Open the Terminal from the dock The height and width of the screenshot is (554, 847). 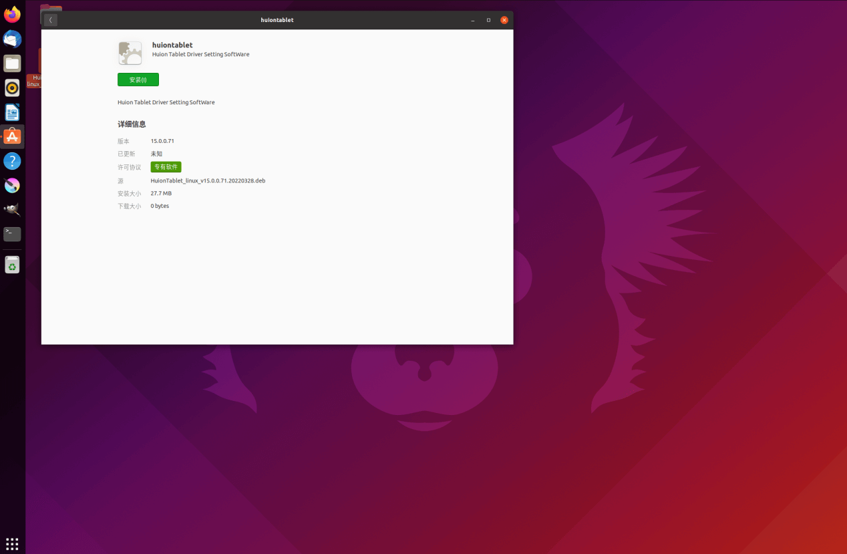12,234
